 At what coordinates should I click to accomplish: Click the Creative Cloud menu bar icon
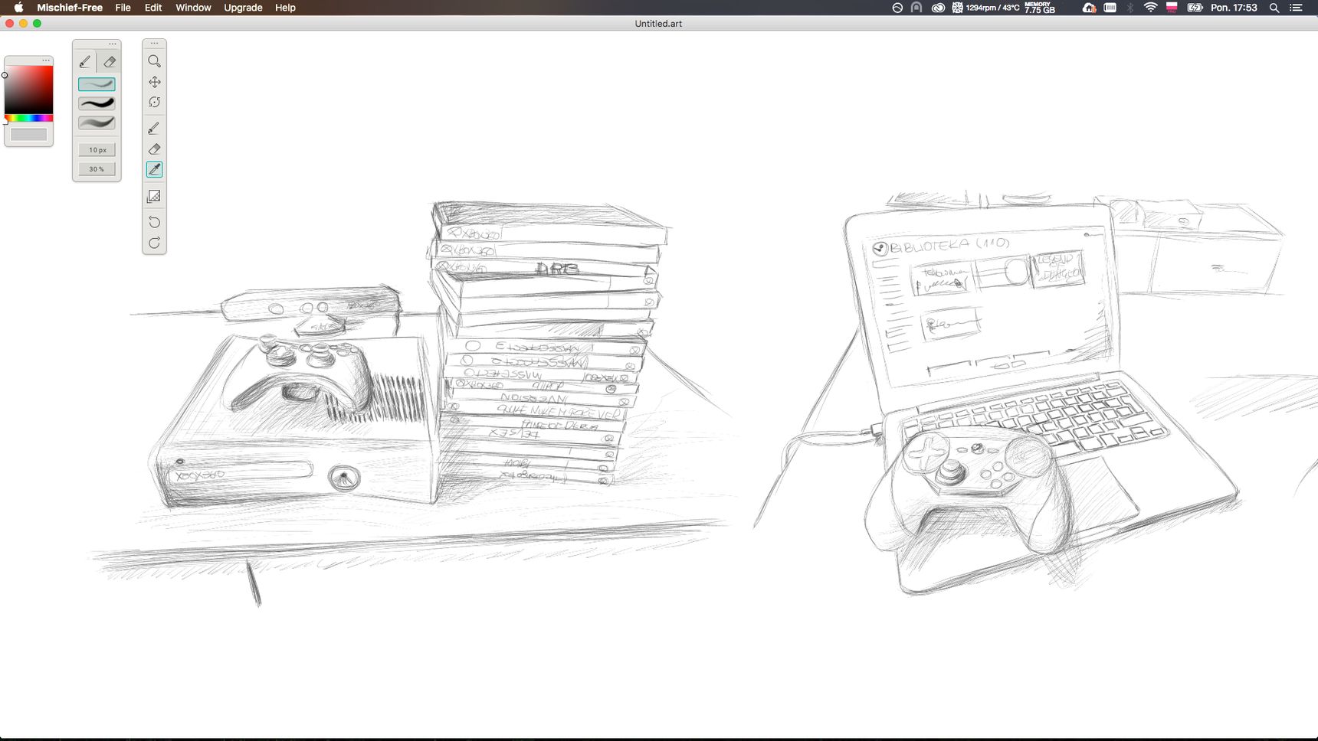[938, 8]
